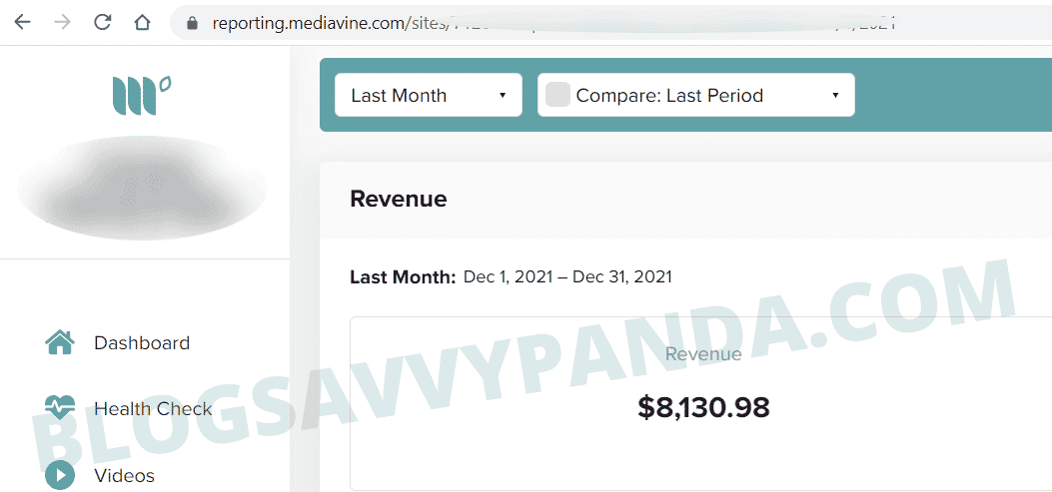Go back using the browser back arrow

tap(22, 22)
